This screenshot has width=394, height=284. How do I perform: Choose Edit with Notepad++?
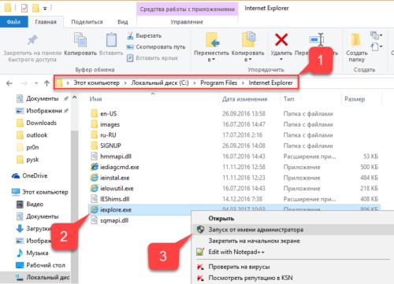(236, 252)
